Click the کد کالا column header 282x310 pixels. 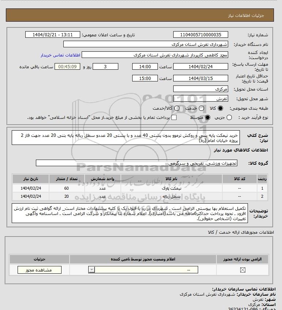point(240,179)
